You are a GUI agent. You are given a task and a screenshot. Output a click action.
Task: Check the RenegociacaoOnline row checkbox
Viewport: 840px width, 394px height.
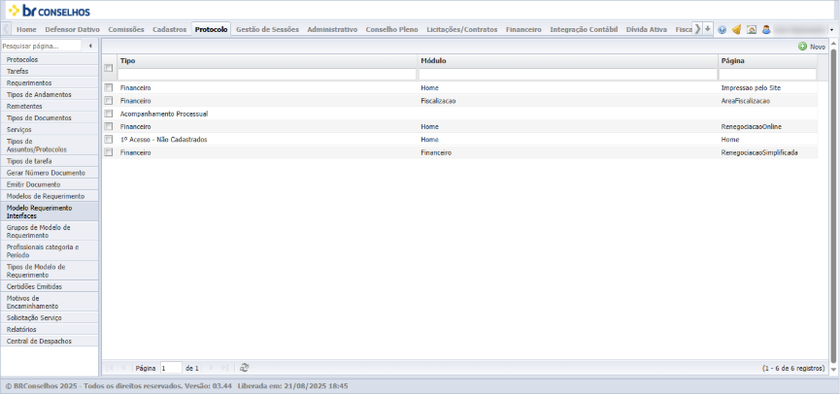click(108, 126)
